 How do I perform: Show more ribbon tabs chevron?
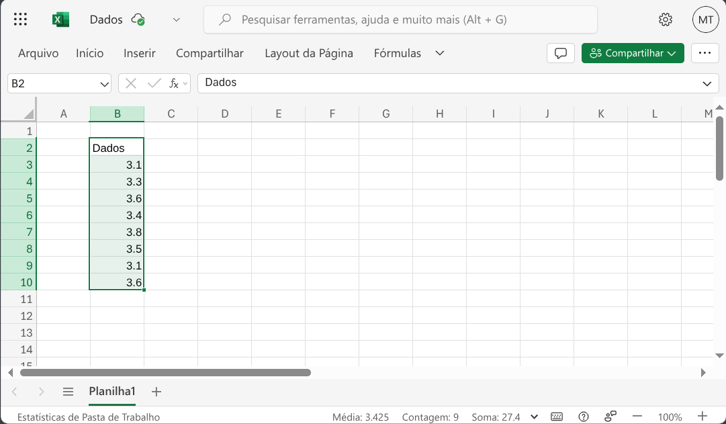440,53
